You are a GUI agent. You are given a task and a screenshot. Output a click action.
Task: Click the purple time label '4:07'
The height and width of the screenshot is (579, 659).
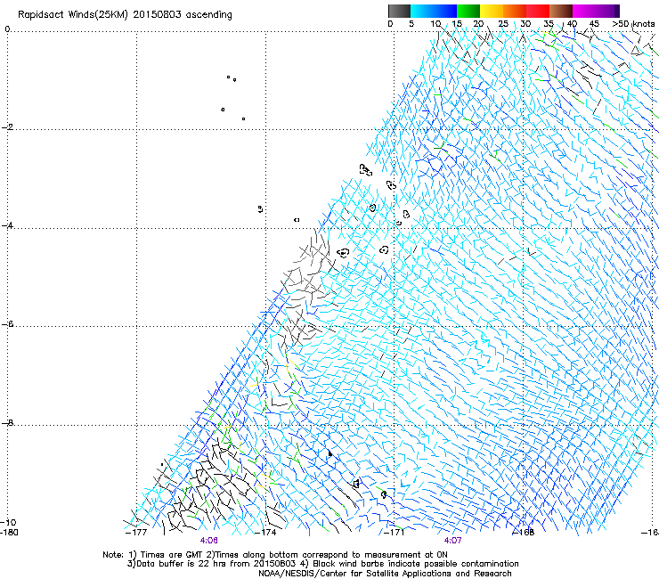(x=452, y=541)
